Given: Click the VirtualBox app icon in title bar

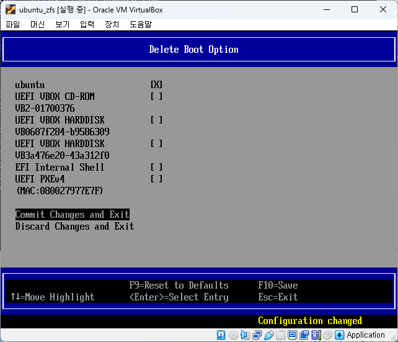Looking at the screenshot, I should coord(10,9).
